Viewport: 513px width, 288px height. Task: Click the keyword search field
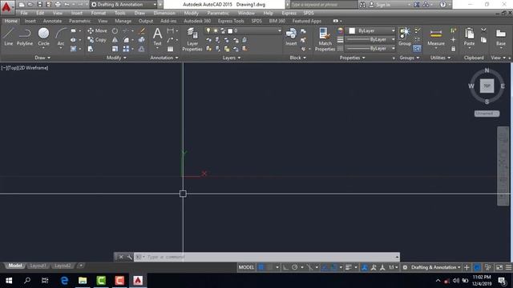(323, 5)
